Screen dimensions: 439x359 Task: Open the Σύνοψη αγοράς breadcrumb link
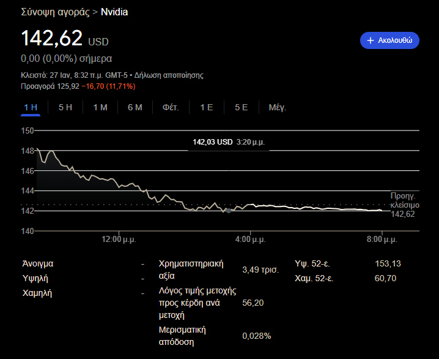click(x=55, y=12)
